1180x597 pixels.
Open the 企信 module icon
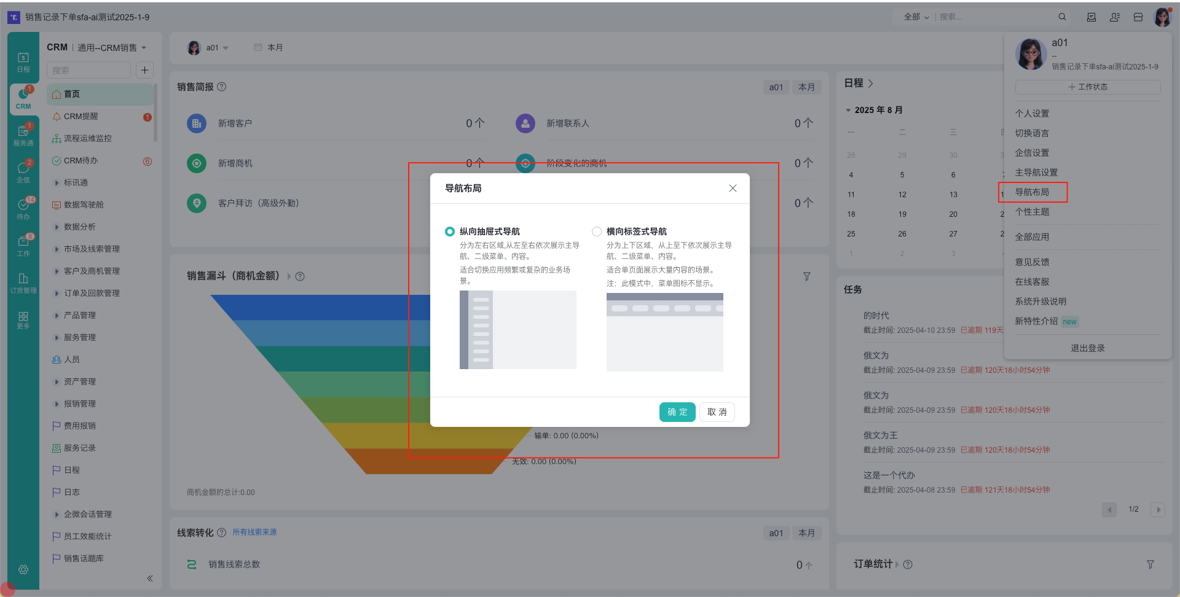pos(23,173)
